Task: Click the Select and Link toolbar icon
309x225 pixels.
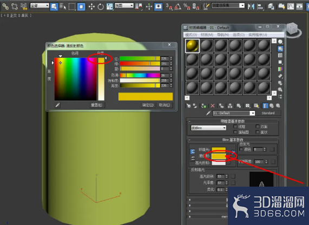Action: (5, 6)
